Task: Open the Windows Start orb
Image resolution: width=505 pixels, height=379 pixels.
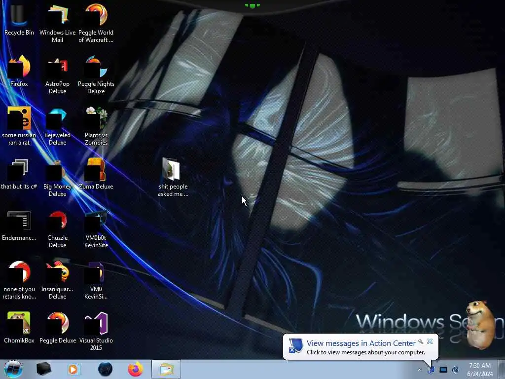Action: (13, 369)
